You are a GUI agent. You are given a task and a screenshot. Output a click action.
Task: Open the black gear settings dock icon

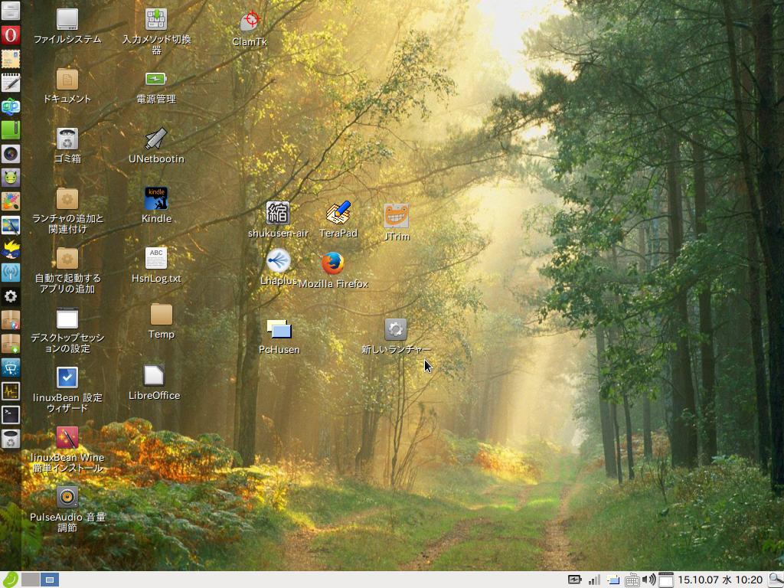(11, 296)
